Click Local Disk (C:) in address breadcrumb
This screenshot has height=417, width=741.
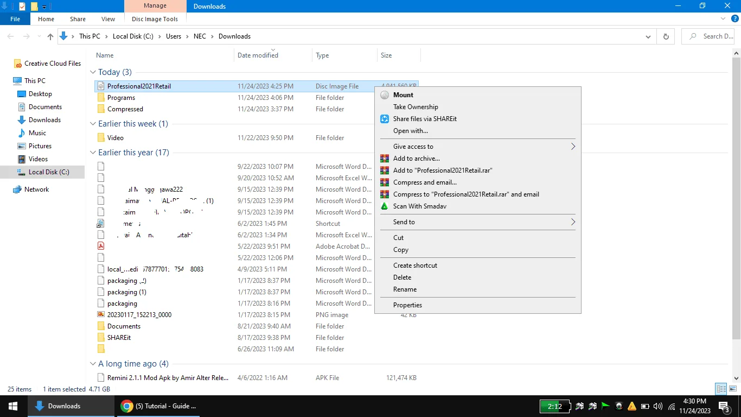(x=133, y=36)
